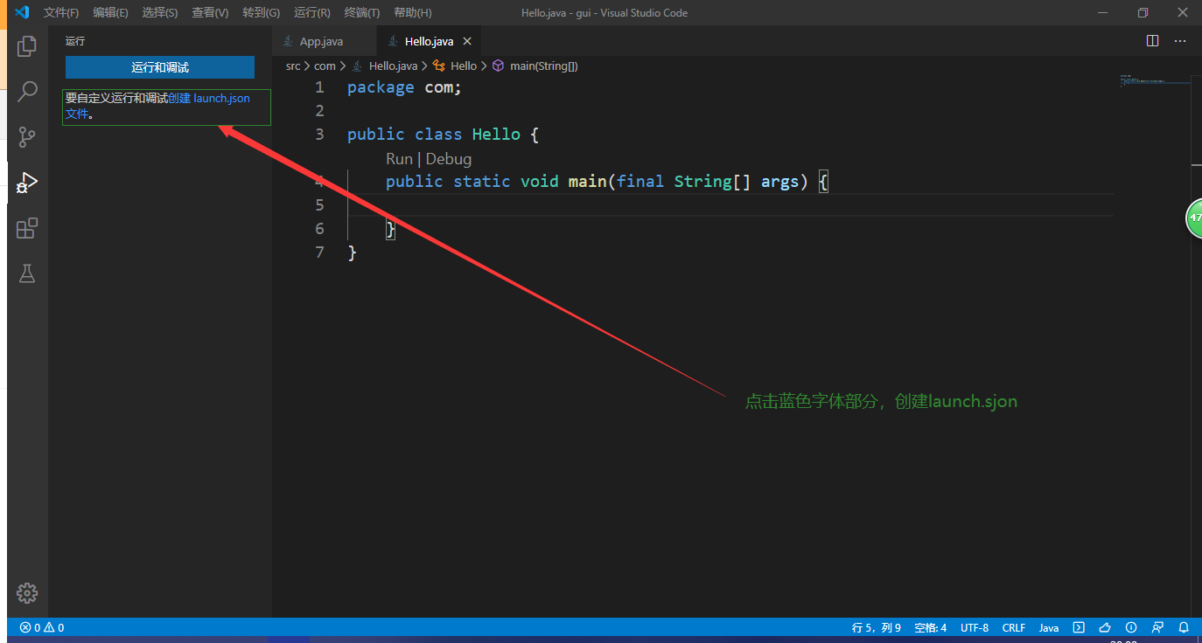Click 行 5, 列 9 to open Go to Line
This screenshot has height=643, width=1202.
tap(875, 627)
